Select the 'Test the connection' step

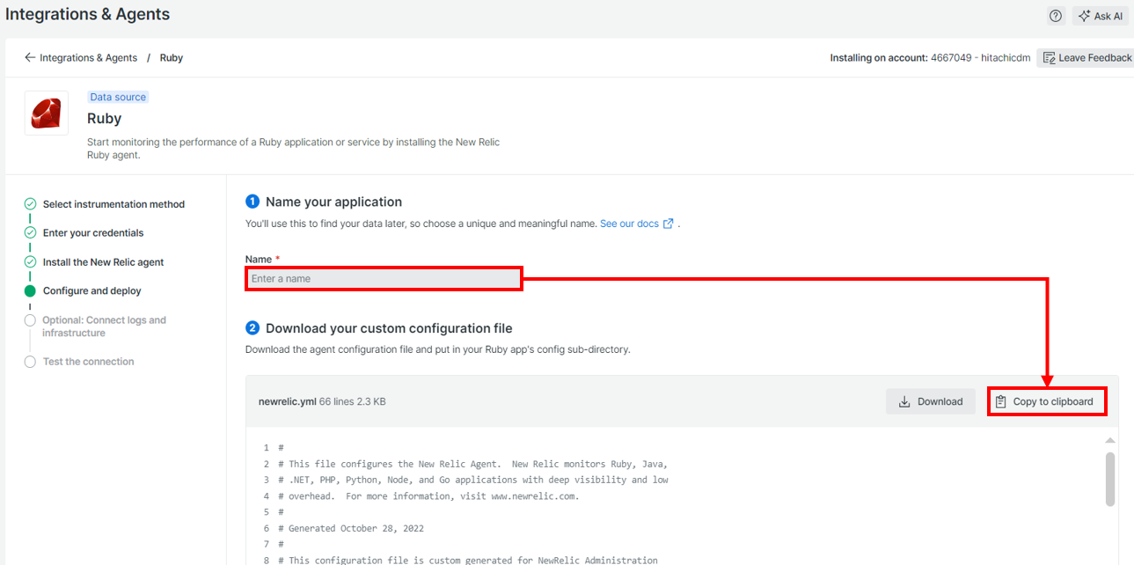click(x=88, y=362)
